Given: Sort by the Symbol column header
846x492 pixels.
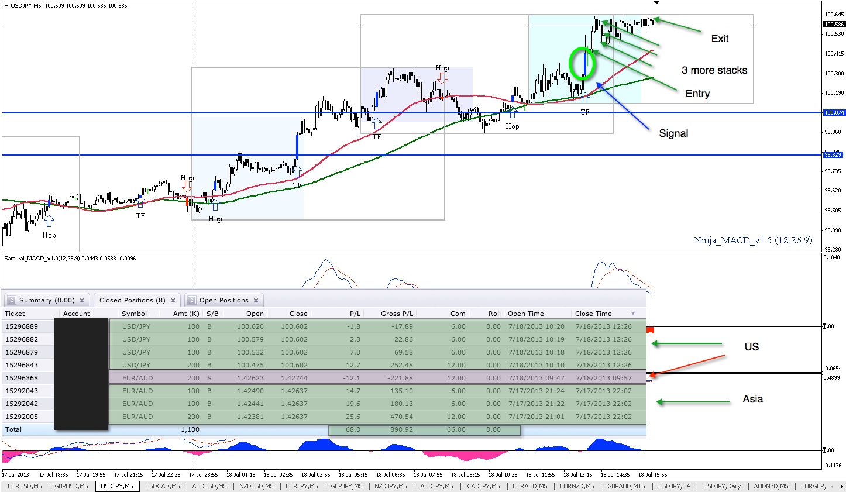Looking at the screenshot, I should coord(135,314).
